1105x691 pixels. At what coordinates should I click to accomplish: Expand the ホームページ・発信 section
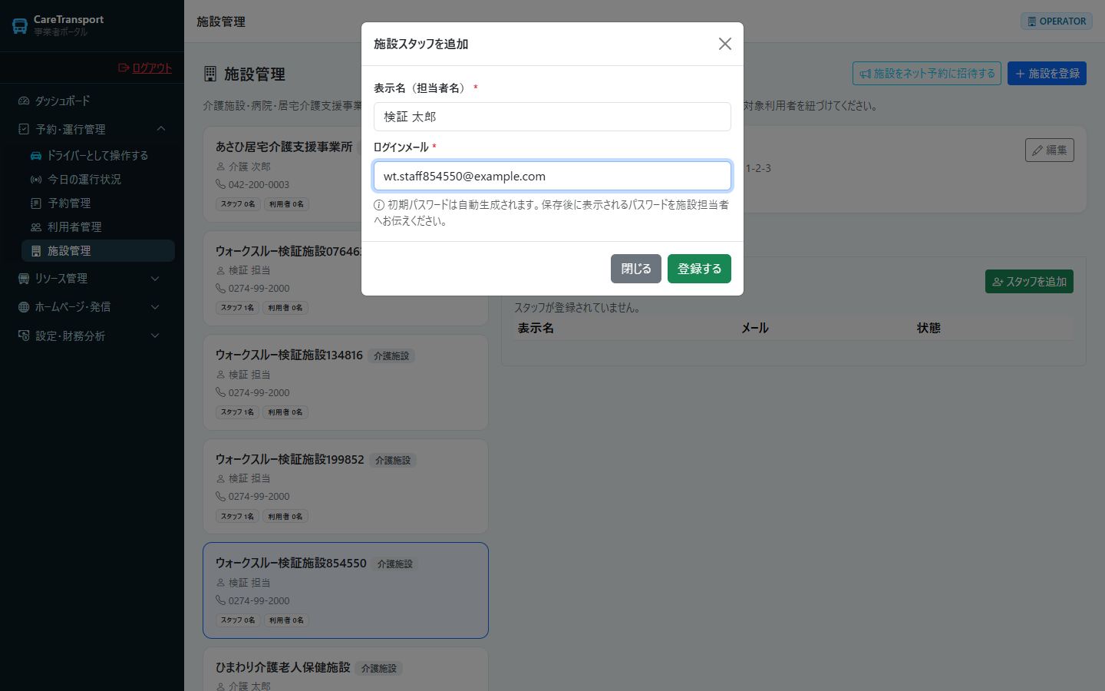pyautogui.click(x=92, y=306)
